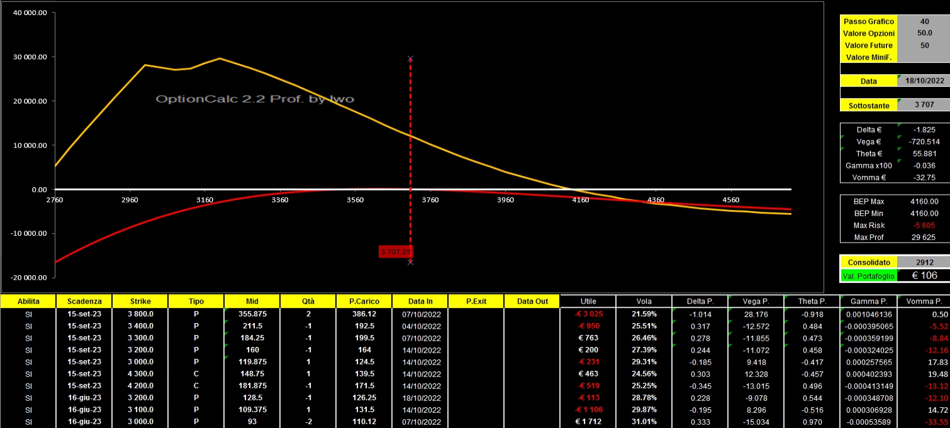Click the Vega P. column header
Screen dimensions: 950x428
(756, 301)
